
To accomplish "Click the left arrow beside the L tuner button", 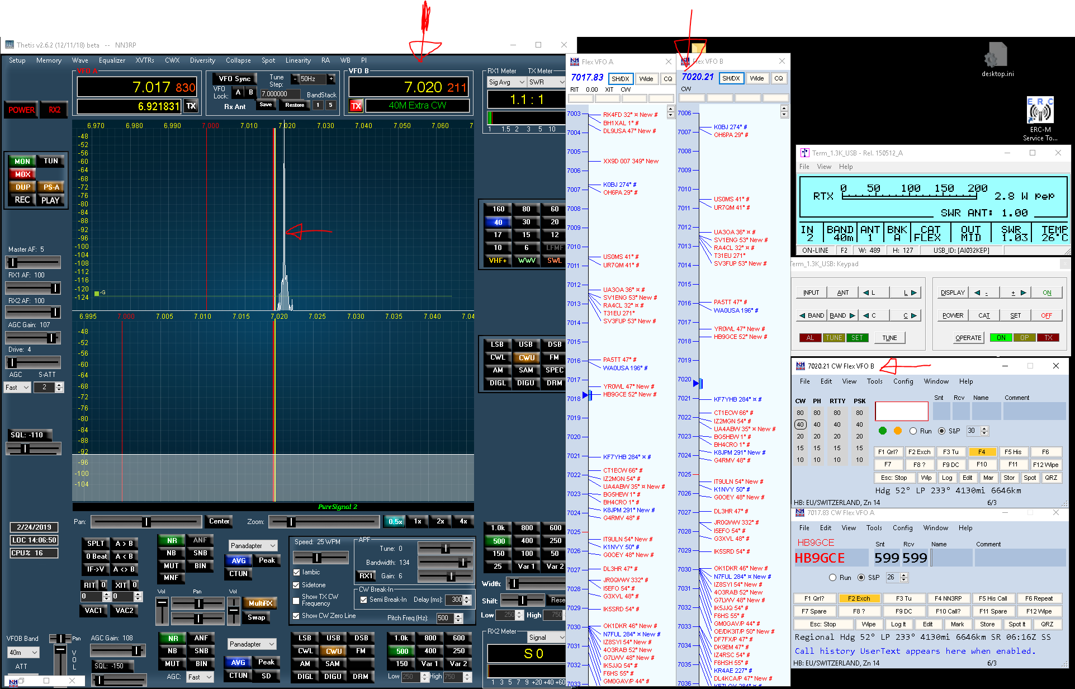I will tap(866, 292).
